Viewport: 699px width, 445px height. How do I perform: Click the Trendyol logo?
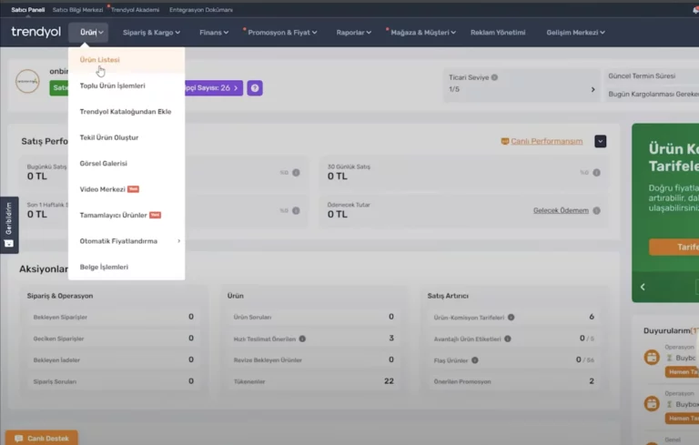[x=35, y=32]
